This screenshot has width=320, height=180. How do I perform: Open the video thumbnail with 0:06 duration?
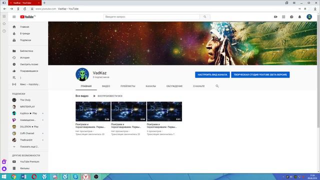coord(93,111)
